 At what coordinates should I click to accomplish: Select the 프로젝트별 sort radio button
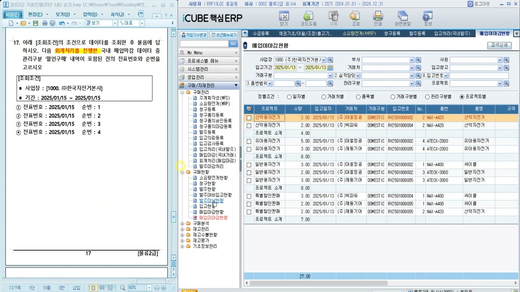coord(462,97)
